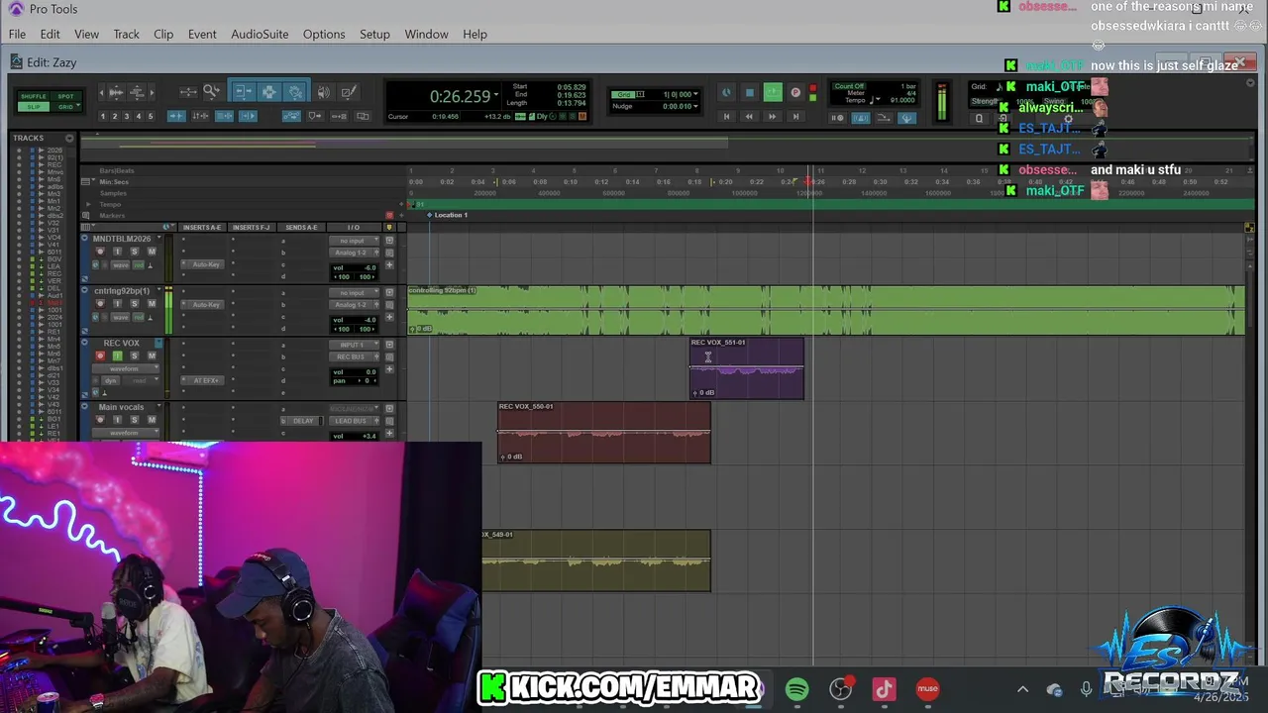Open the Edit menu
Viewport: 1268px width, 713px height.
click(x=50, y=34)
